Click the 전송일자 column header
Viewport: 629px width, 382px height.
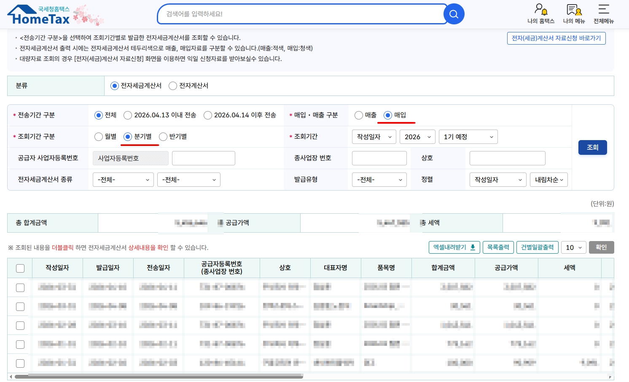[159, 268]
